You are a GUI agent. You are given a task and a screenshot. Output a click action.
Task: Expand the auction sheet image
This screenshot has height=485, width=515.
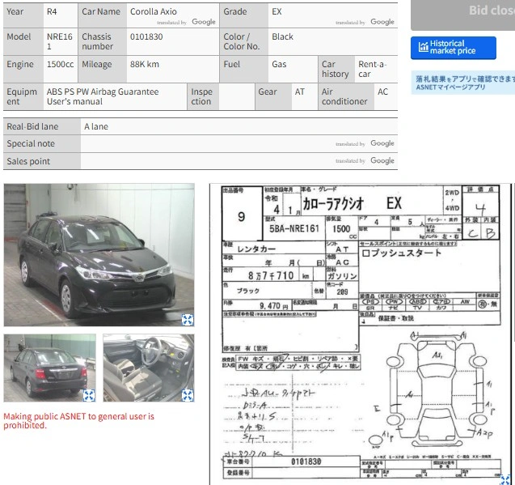point(505,479)
